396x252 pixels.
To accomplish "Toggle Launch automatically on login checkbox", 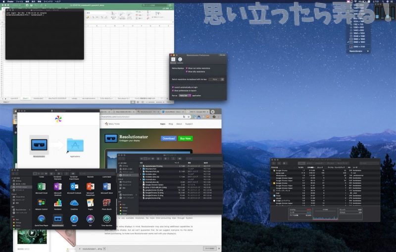I will (x=173, y=87).
